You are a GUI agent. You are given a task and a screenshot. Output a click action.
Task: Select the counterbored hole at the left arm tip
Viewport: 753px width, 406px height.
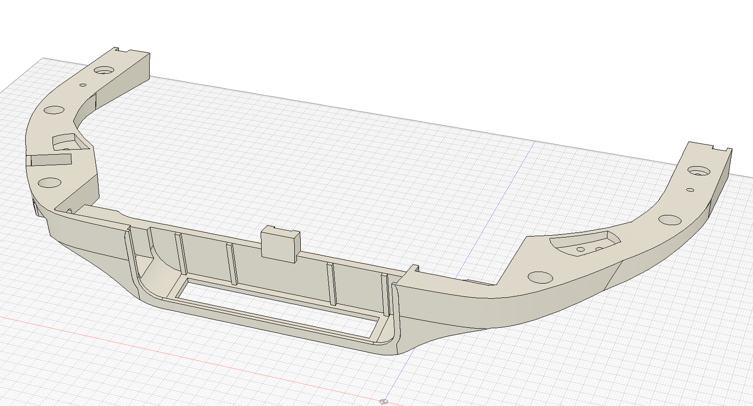(x=106, y=70)
